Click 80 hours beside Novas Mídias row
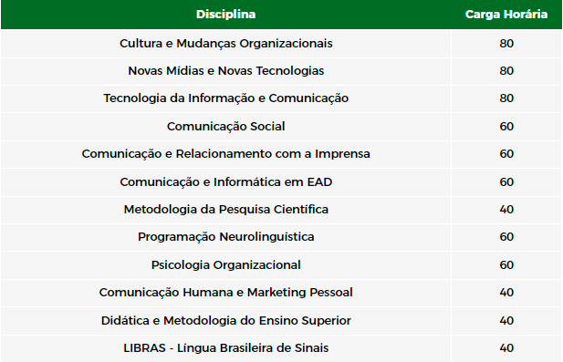The width and height of the screenshot is (563, 362). tap(506, 71)
